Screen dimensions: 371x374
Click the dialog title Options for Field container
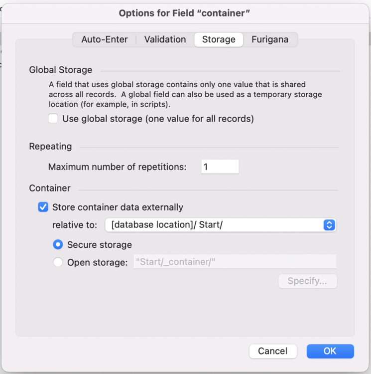click(x=184, y=13)
